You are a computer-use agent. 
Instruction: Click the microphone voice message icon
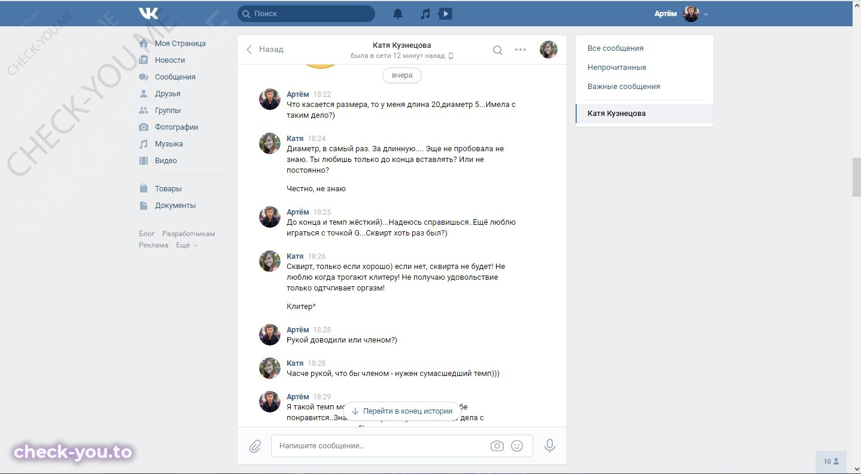click(x=549, y=446)
